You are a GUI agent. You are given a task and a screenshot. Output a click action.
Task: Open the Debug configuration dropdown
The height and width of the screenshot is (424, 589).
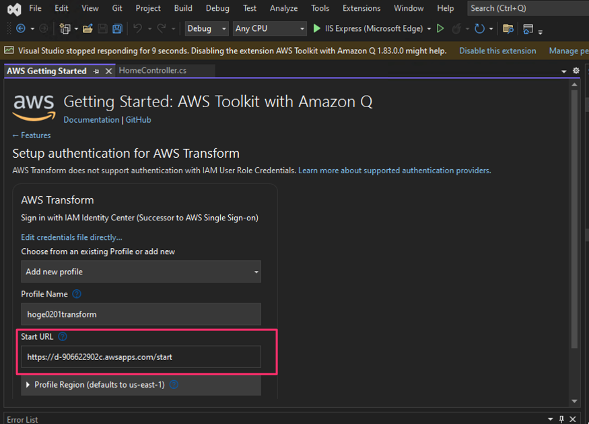pos(206,29)
